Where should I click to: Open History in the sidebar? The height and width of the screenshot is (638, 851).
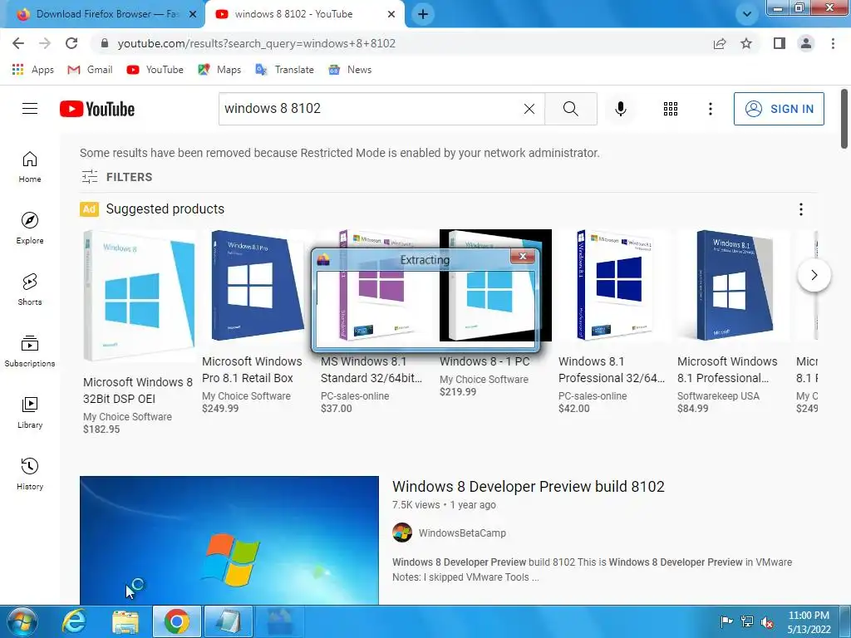(x=30, y=474)
